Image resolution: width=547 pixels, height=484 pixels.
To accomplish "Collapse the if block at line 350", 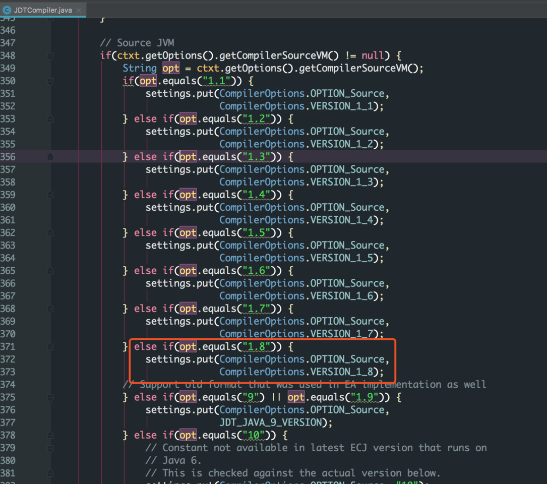I will click(50, 81).
